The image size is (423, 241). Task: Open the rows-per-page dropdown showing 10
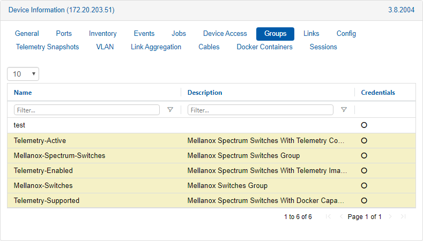(23, 74)
